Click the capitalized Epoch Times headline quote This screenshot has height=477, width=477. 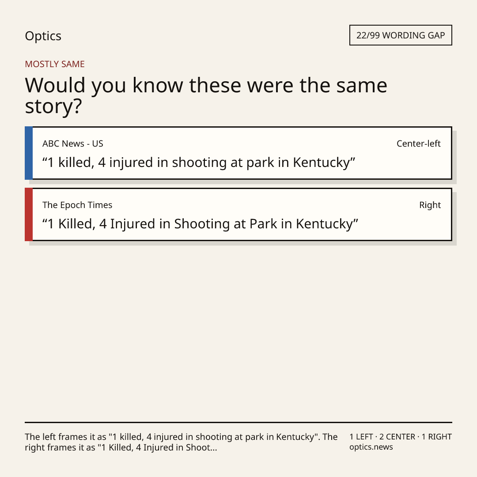pos(200,224)
